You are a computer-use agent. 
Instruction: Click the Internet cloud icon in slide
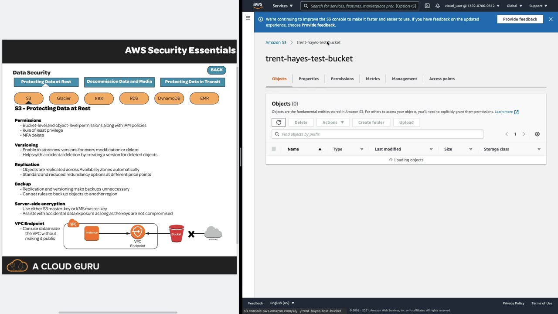213,232
